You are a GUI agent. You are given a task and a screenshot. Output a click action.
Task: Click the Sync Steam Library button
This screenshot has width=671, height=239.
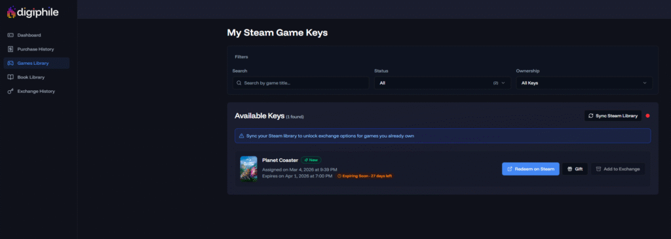pyautogui.click(x=613, y=116)
